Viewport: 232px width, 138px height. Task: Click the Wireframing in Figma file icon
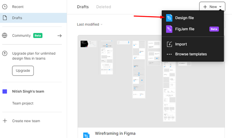point(86,135)
